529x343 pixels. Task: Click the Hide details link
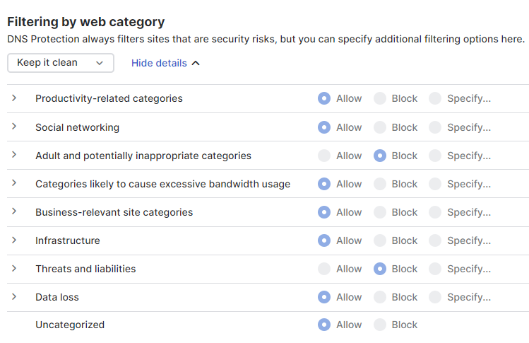165,64
